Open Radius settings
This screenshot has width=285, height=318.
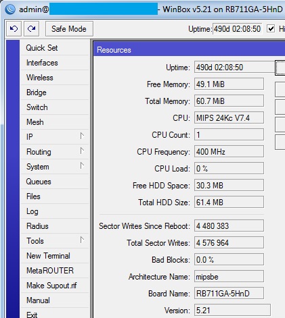(55, 226)
